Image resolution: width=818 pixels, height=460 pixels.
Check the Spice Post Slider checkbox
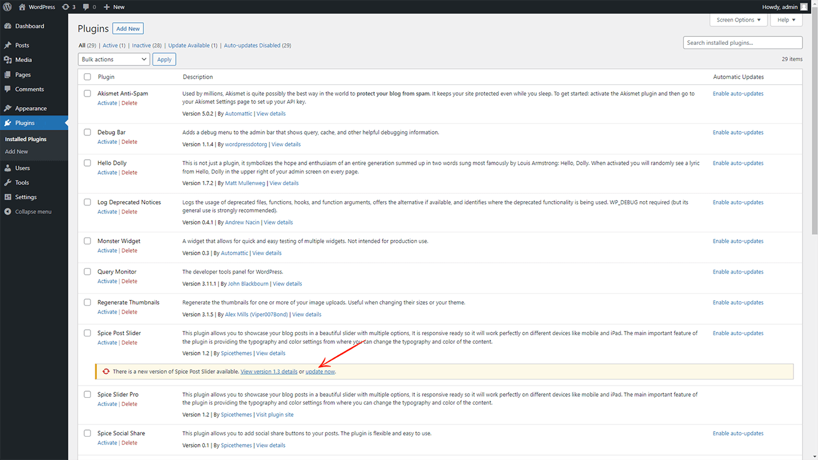pos(87,333)
